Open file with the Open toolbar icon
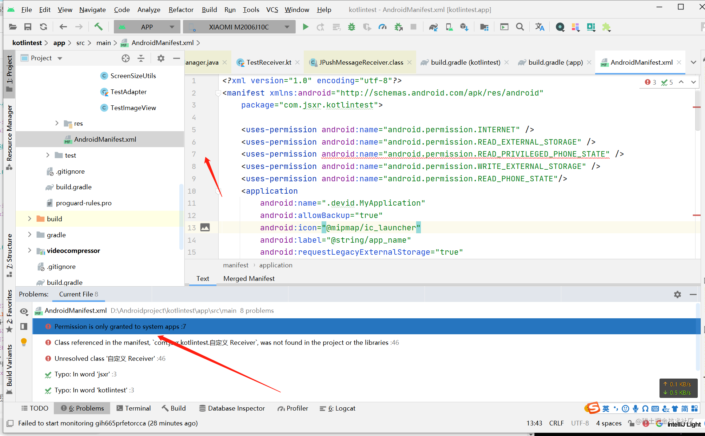Viewport: 705px width, 436px height. [x=13, y=27]
